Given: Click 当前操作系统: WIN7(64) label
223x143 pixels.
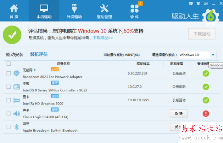Looking at the screenshot, I should coord(122,55).
